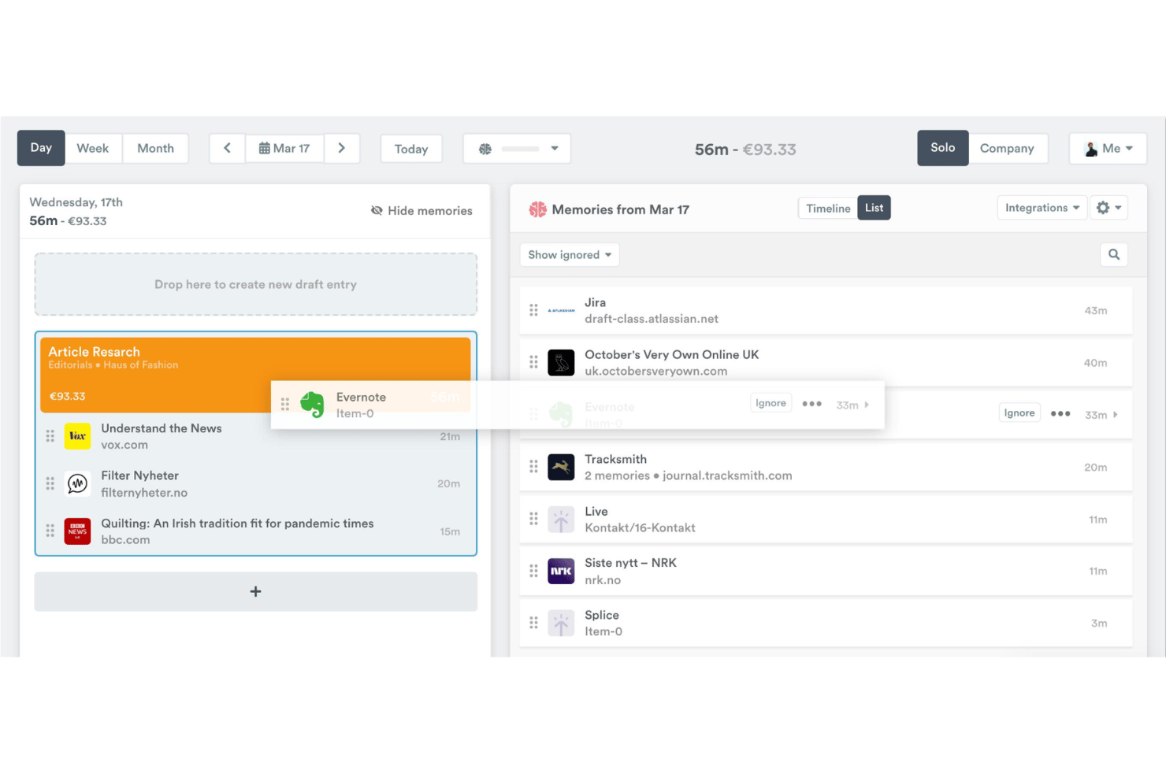The image size is (1166, 777).
Task: Go to previous day arrow
Action: [x=227, y=148]
